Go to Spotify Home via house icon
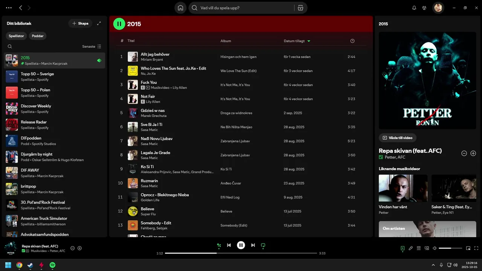The width and height of the screenshot is (482, 271). pyautogui.click(x=180, y=8)
